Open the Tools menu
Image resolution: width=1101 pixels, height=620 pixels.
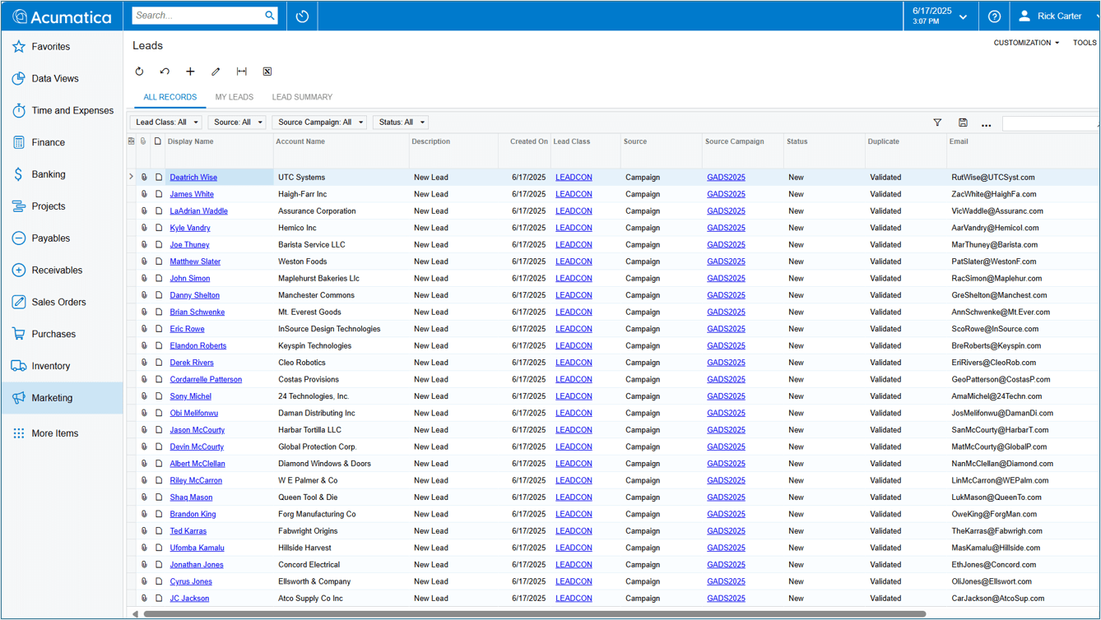(1085, 43)
